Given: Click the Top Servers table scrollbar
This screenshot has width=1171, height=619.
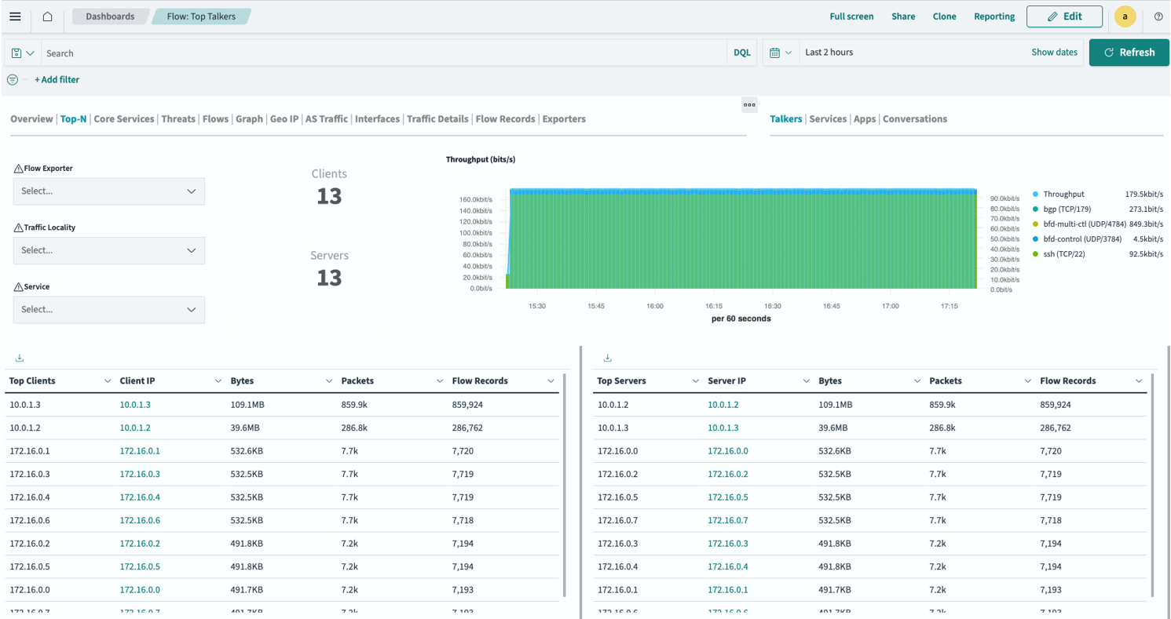Looking at the screenshot, I should (x=1153, y=486).
